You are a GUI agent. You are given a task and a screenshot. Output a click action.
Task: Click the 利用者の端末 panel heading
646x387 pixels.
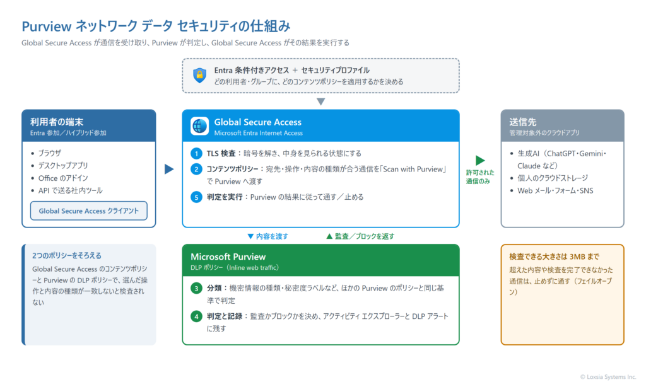tap(57, 122)
